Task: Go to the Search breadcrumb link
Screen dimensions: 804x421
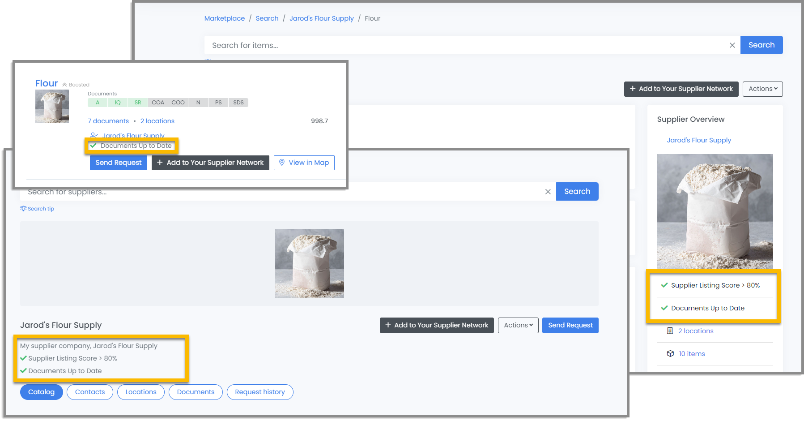Action: pos(267,18)
